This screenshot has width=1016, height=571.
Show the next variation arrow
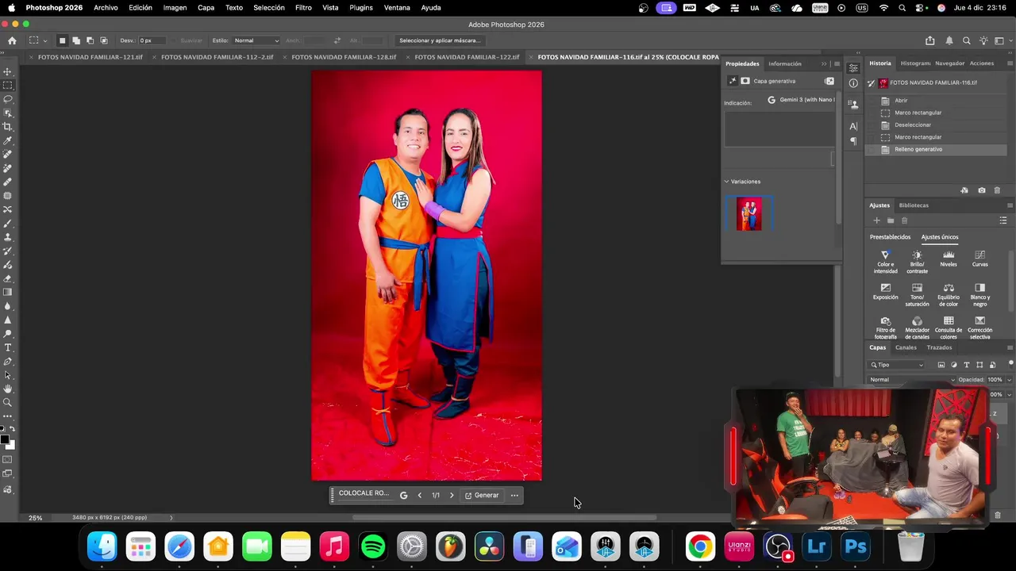tap(452, 496)
